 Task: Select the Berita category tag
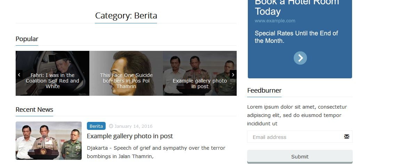(x=96, y=126)
